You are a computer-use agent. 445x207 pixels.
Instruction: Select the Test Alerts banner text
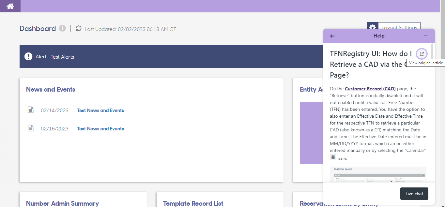[62, 57]
